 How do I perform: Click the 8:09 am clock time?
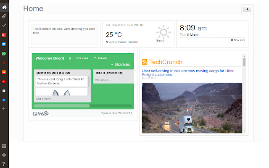[x=193, y=28]
